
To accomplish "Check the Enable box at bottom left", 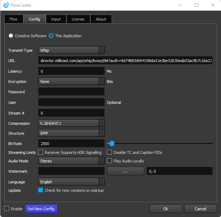I will pyautogui.click(x=7, y=209).
